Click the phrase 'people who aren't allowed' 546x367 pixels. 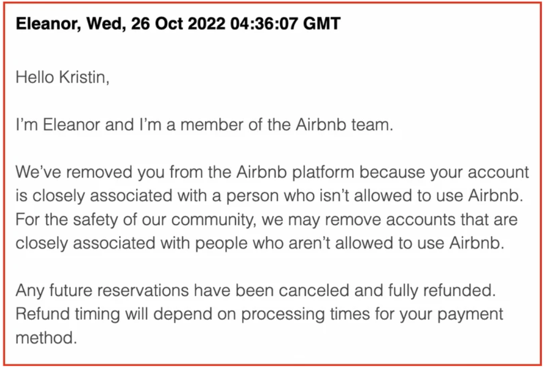(263, 243)
